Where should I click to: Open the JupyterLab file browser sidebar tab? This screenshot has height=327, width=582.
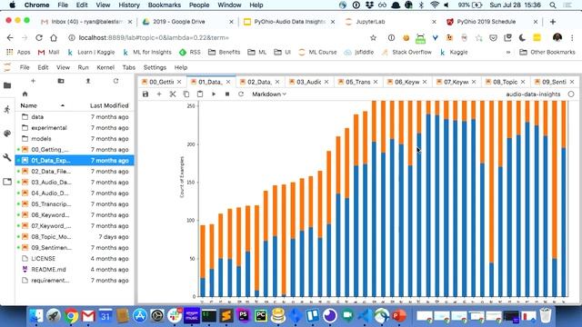coord(7,85)
